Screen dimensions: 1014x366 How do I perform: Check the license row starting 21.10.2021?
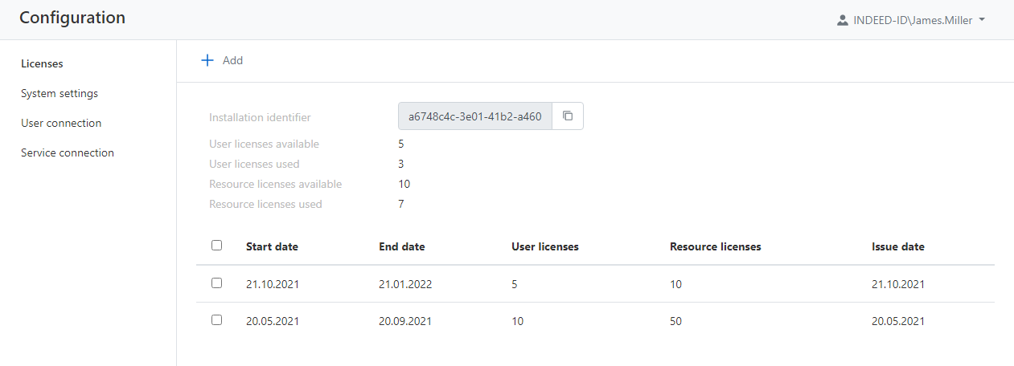pos(216,283)
